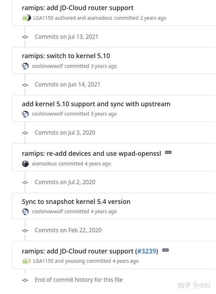Open 'add kernel 5.10 support and sync' commit
The width and height of the screenshot is (216, 294).
(x=96, y=104)
